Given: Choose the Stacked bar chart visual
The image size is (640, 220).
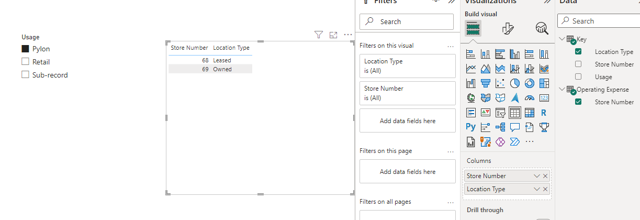Looking at the screenshot, I should tap(470, 54).
